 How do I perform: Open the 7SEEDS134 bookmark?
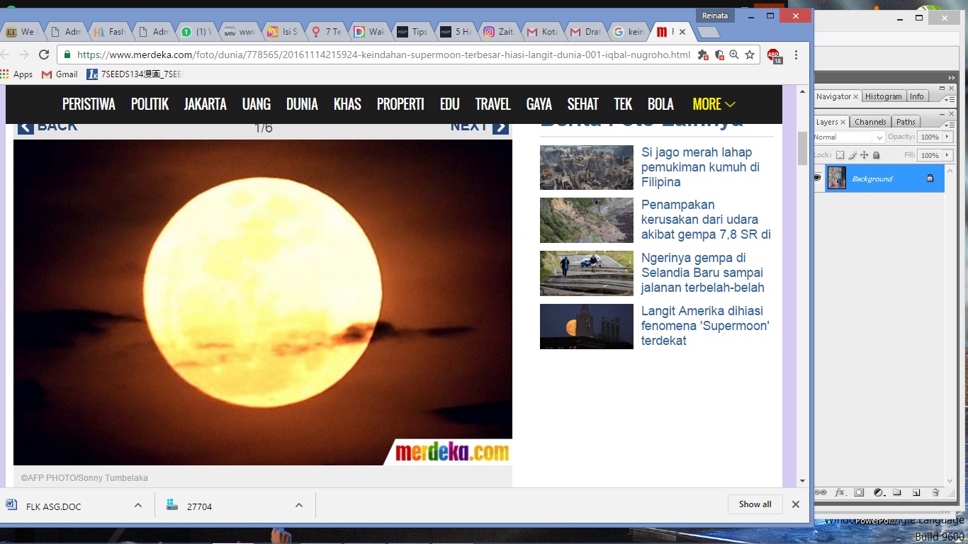point(134,74)
